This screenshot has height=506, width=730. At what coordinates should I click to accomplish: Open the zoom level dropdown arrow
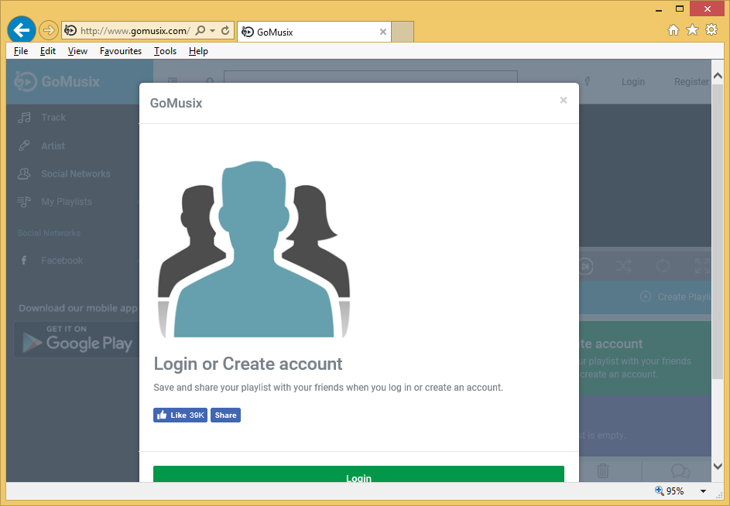pos(703,491)
